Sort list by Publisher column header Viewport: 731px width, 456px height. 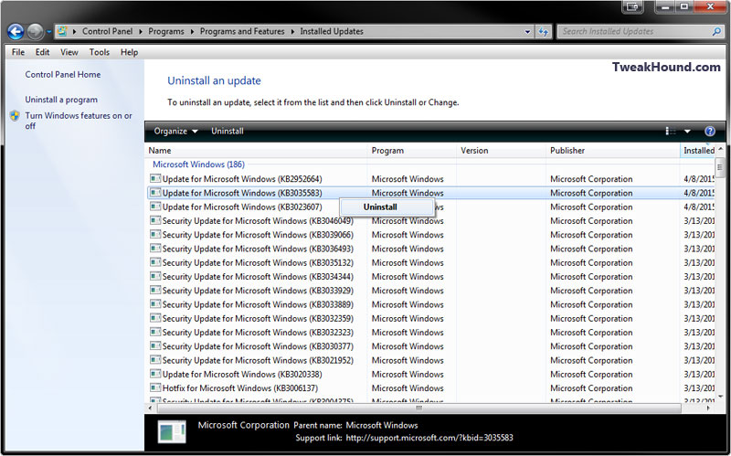coord(612,151)
